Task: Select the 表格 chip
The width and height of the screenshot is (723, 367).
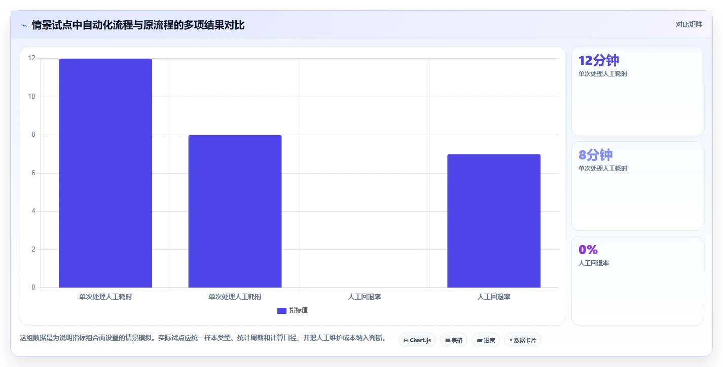Action: (x=454, y=340)
